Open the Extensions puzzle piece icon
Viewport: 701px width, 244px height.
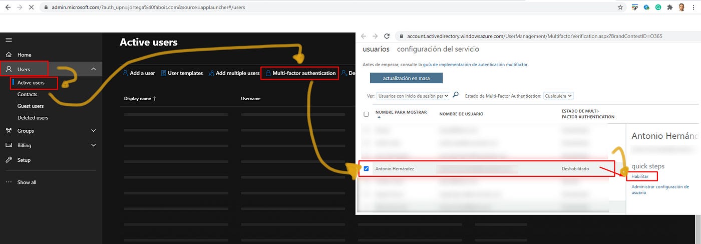point(669,8)
